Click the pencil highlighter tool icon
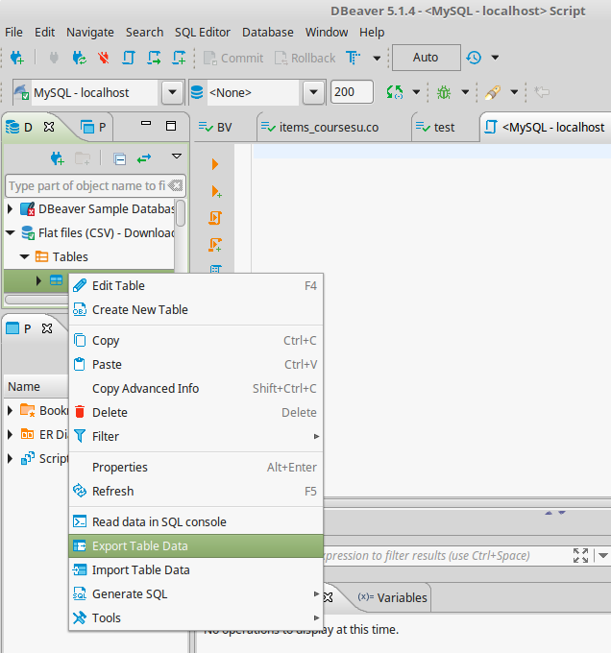611x653 pixels. point(492,92)
